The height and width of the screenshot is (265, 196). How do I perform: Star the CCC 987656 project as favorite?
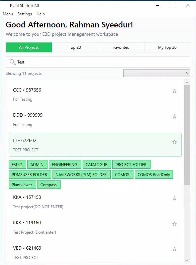174,91
